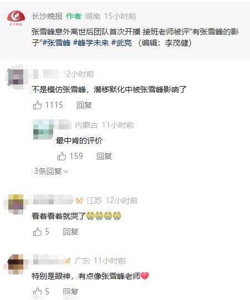Open the #张雪峰 hashtag
Viewport: 250px width, 300px height.
pos(57,43)
